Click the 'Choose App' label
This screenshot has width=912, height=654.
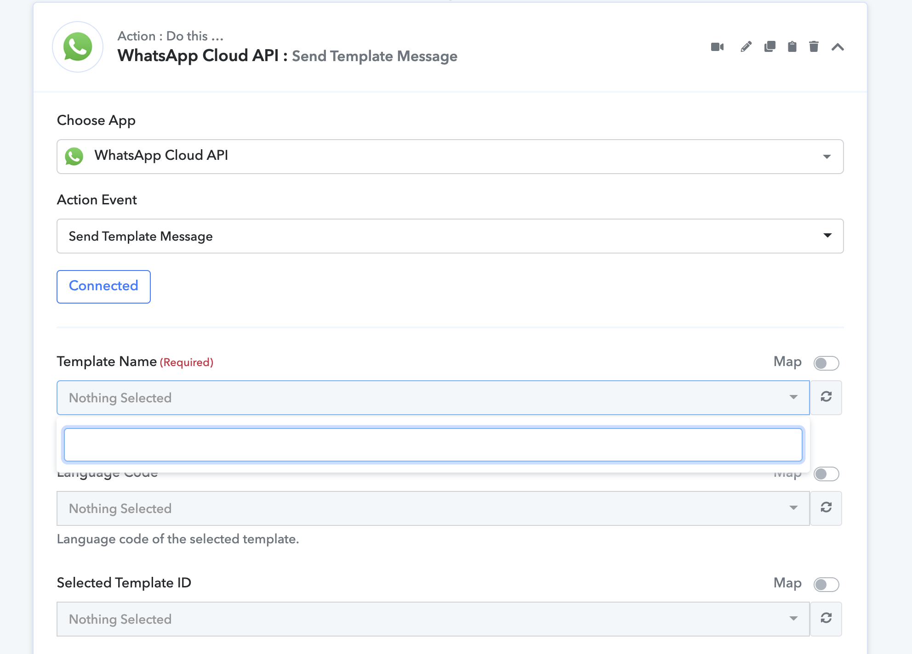(x=96, y=120)
